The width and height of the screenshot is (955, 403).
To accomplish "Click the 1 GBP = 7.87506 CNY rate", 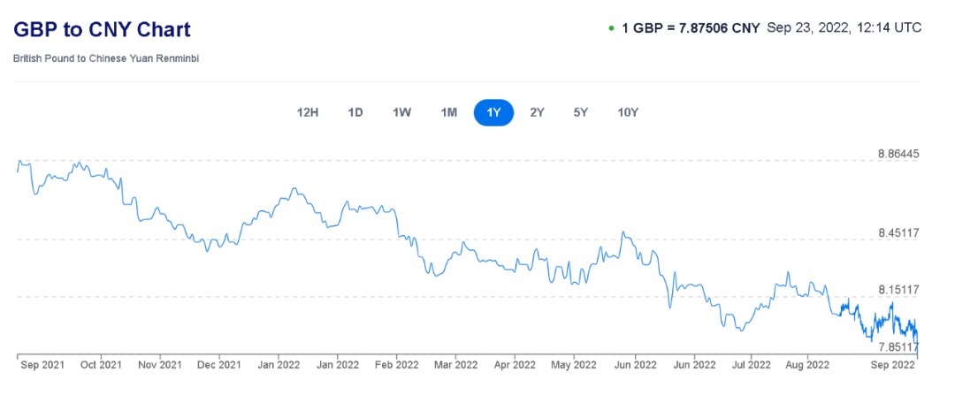I will click(691, 27).
